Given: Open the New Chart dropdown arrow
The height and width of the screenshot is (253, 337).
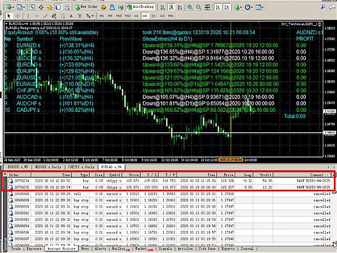Looking at the screenshot, I should point(14,7).
